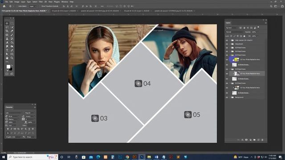This screenshot has width=285, height=160.
Task: Toggle layer filtering on/off switch
Action: click(258, 28)
